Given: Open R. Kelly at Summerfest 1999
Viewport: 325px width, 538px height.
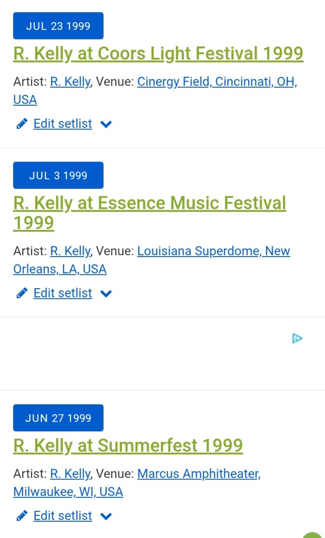Looking at the screenshot, I should (128, 446).
